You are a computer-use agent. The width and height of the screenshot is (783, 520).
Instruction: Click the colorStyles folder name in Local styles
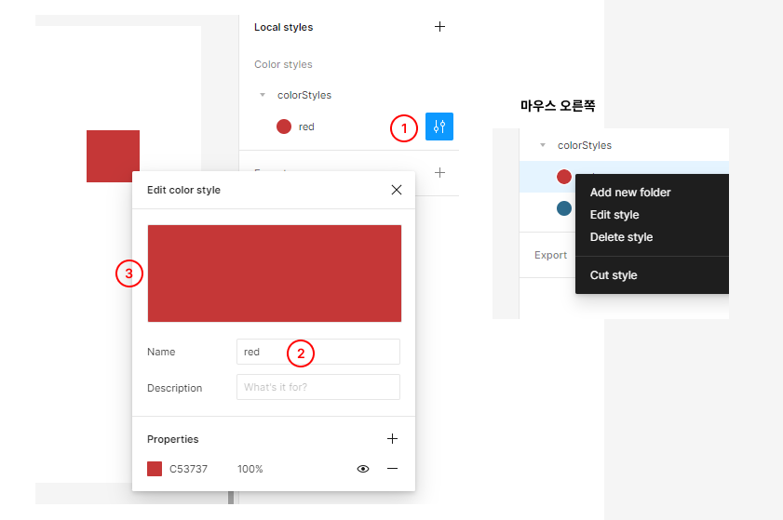pos(304,95)
